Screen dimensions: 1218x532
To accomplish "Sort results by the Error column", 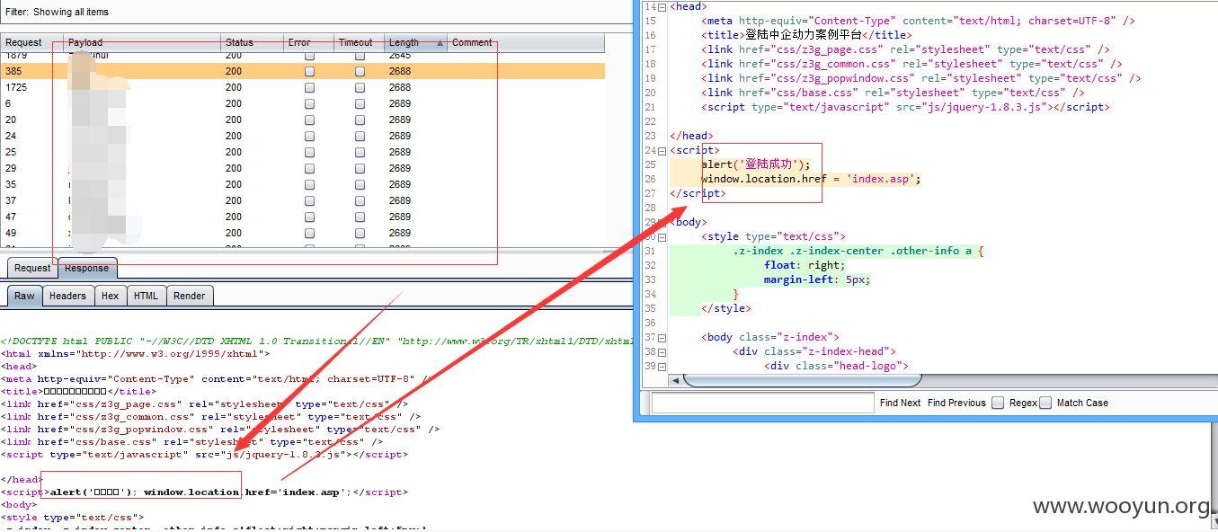I will 308,42.
